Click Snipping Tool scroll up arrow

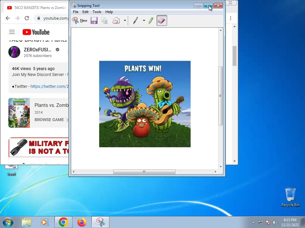pyautogui.click(x=221, y=30)
